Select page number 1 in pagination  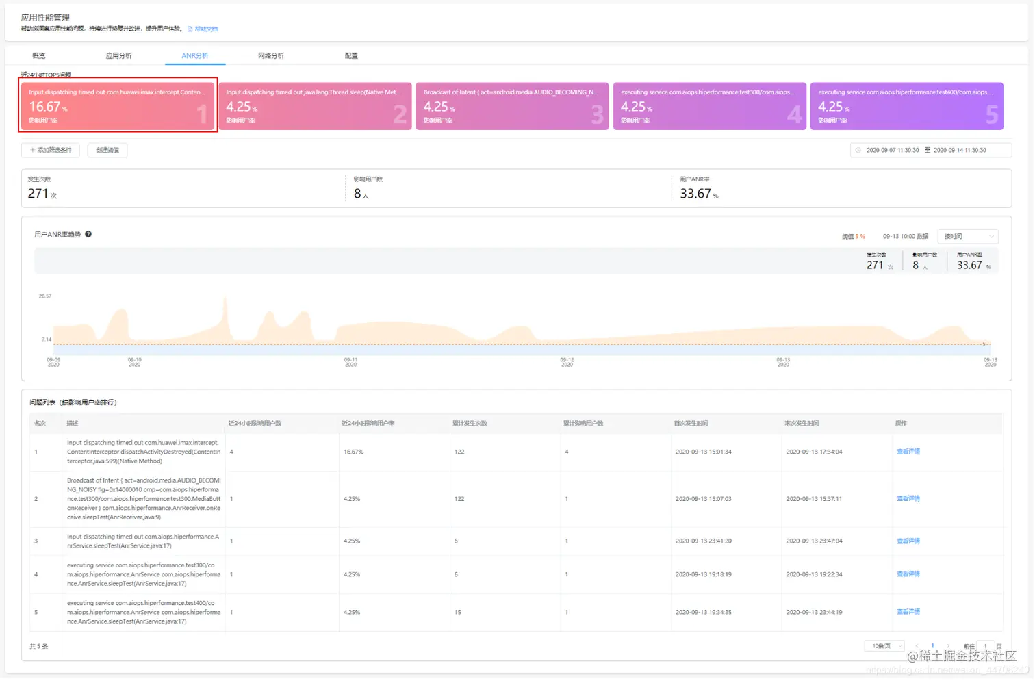[932, 646]
